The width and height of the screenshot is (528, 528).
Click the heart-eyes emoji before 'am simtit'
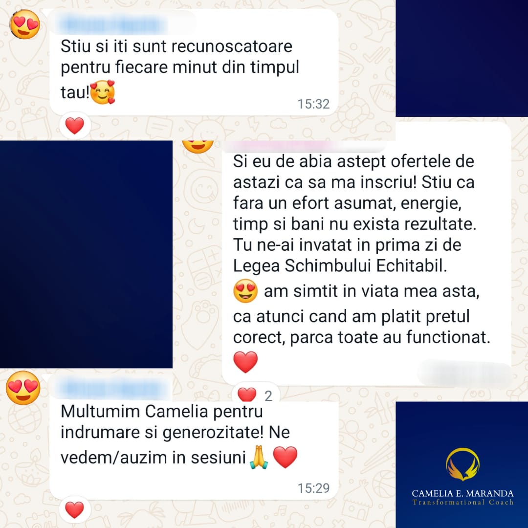coord(245,290)
